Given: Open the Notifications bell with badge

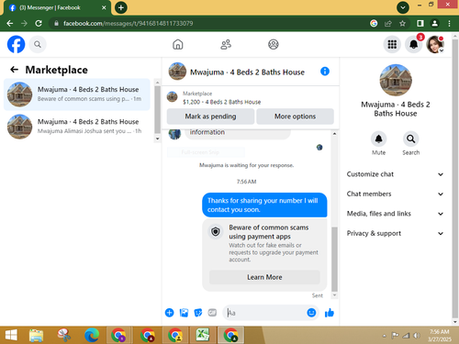Looking at the screenshot, I should 414,44.
